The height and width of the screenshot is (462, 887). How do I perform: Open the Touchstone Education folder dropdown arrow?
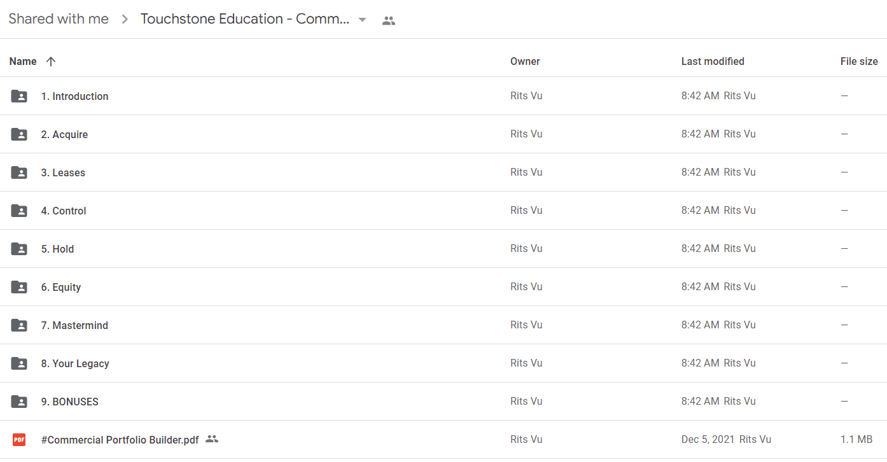coord(362,20)
